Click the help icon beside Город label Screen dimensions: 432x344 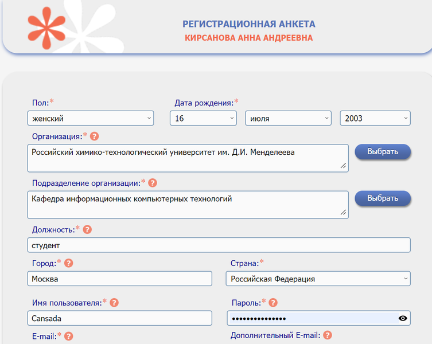(x=68, y=263)
